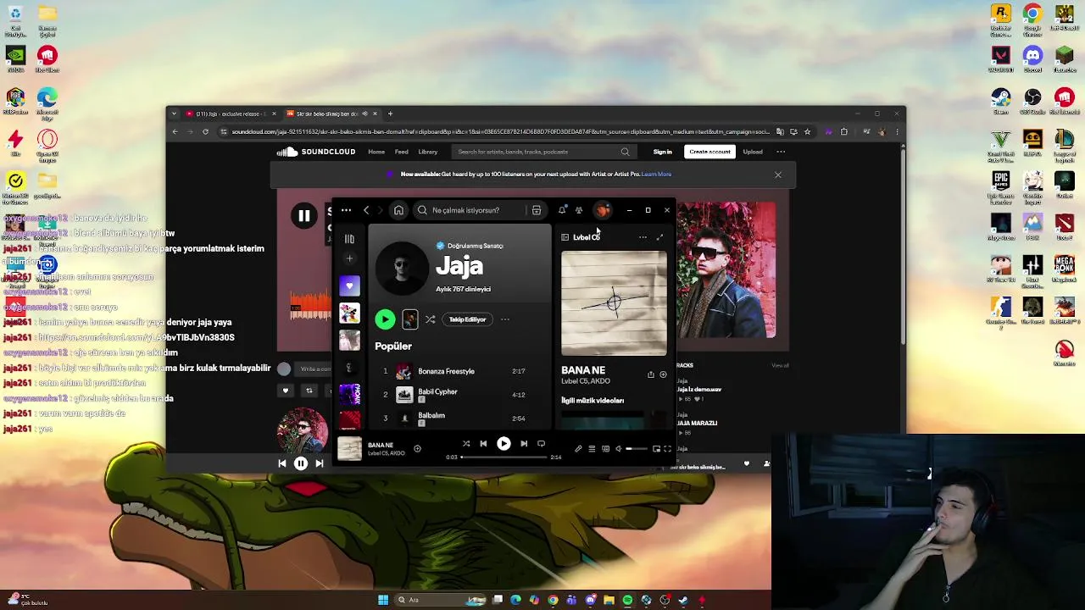1085x610 pixels.
Task: Toggle artist shuffle icon next to Takip Ediliyor
Action: 430,319
